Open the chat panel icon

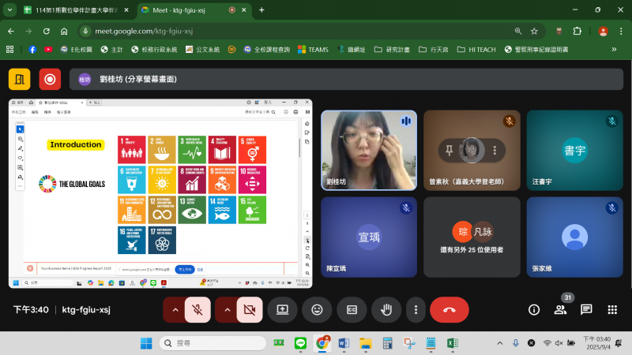(586, 310)
